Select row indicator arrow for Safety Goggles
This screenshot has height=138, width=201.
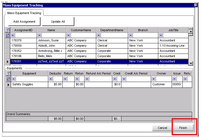8,85
